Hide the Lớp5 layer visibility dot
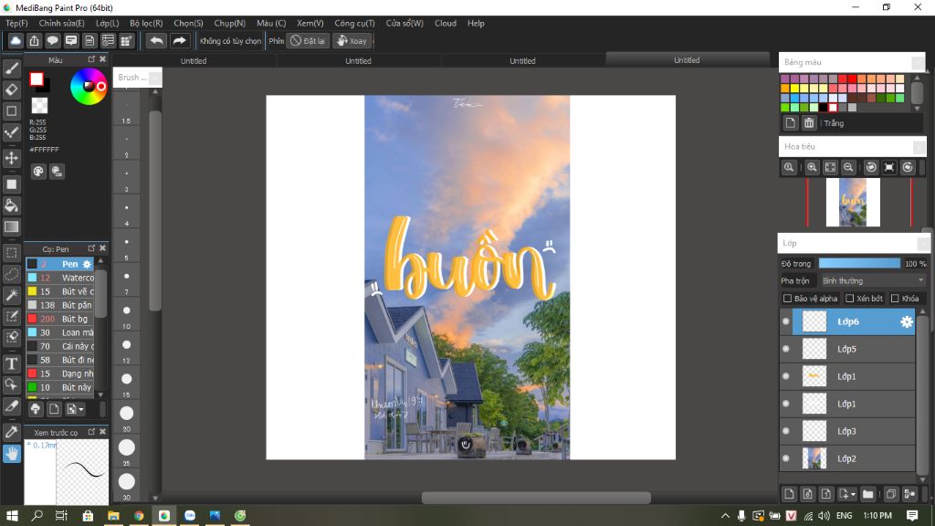Image resolution: width=935 pixels, height=526 pixels. pos(786,349)
